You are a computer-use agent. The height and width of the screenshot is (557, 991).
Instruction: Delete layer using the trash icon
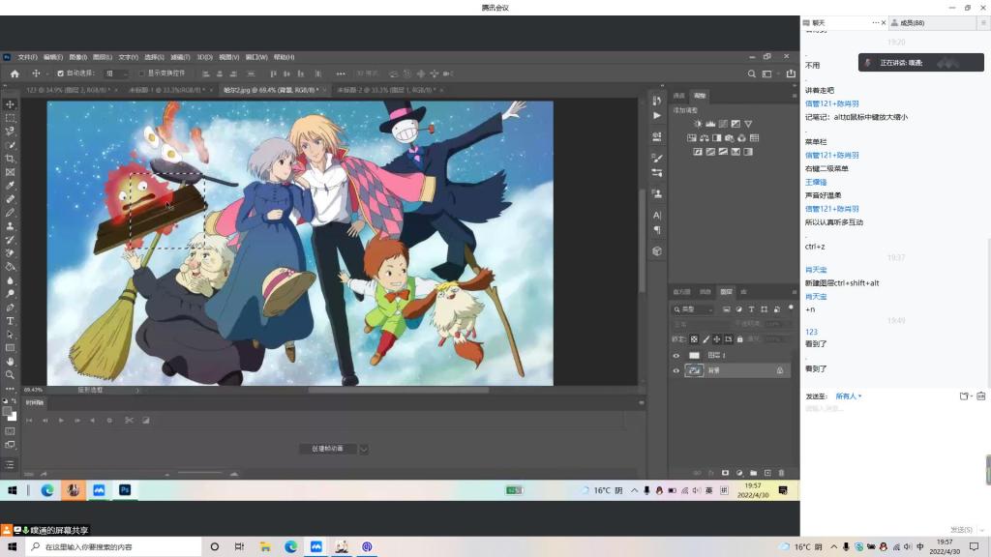pyautogui.click(x=781, y=472)
